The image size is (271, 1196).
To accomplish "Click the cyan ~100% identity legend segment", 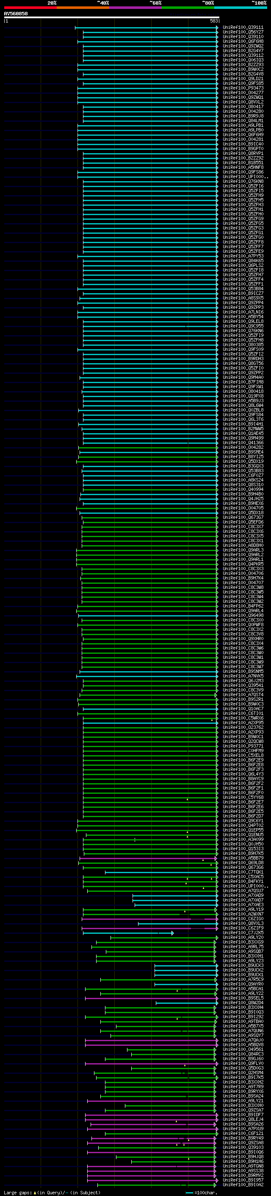I will click(x=241, y=8).
